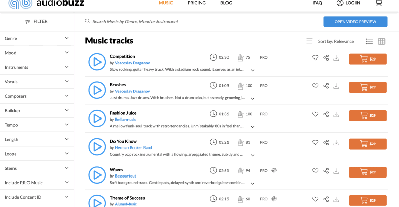
Task: Share the Fashion Juice track
Action: pyautogui.click(x=326, y=114)
